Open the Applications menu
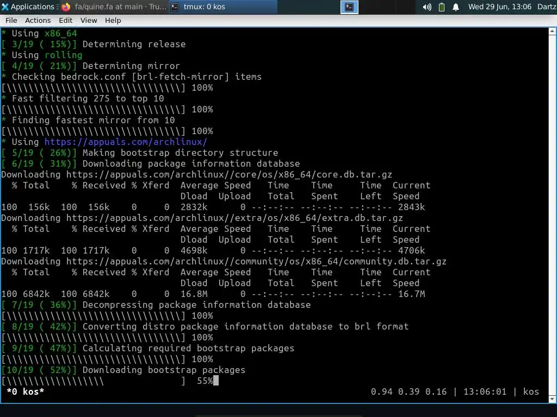This screenshot has width=557, height=417. 28,7
